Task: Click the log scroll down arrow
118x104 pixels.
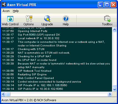Action: 115,89
